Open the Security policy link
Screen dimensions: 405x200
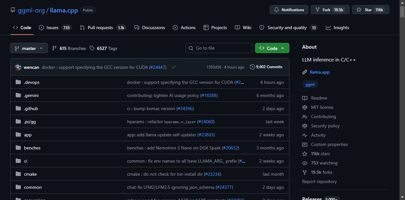pyautogui.click(x=321, y=126)
